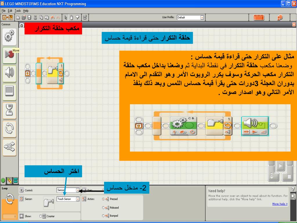Click the Loop panel title text
Viewport: 297px width, 223px height.
pos(5,188)
